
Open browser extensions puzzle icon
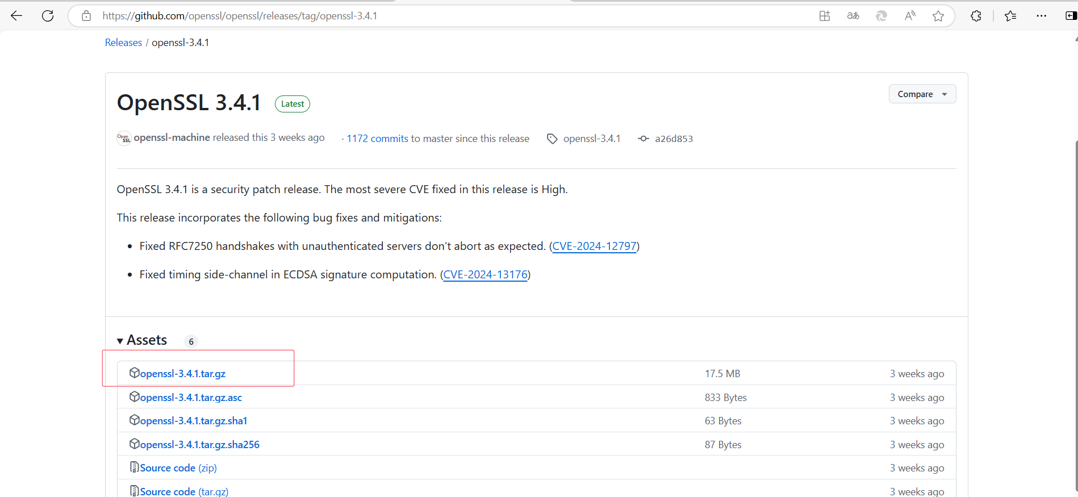976,16
